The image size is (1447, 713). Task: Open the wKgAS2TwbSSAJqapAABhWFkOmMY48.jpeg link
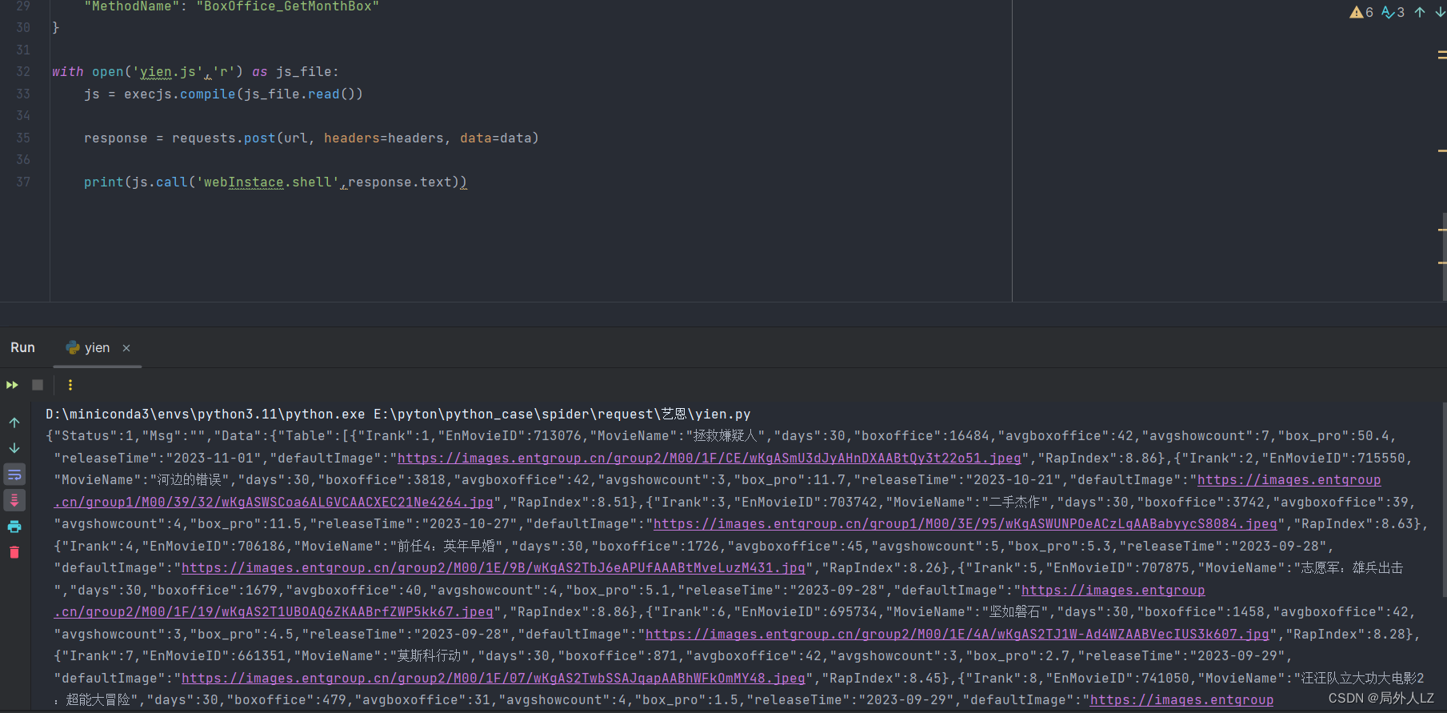tap(494, 679)
